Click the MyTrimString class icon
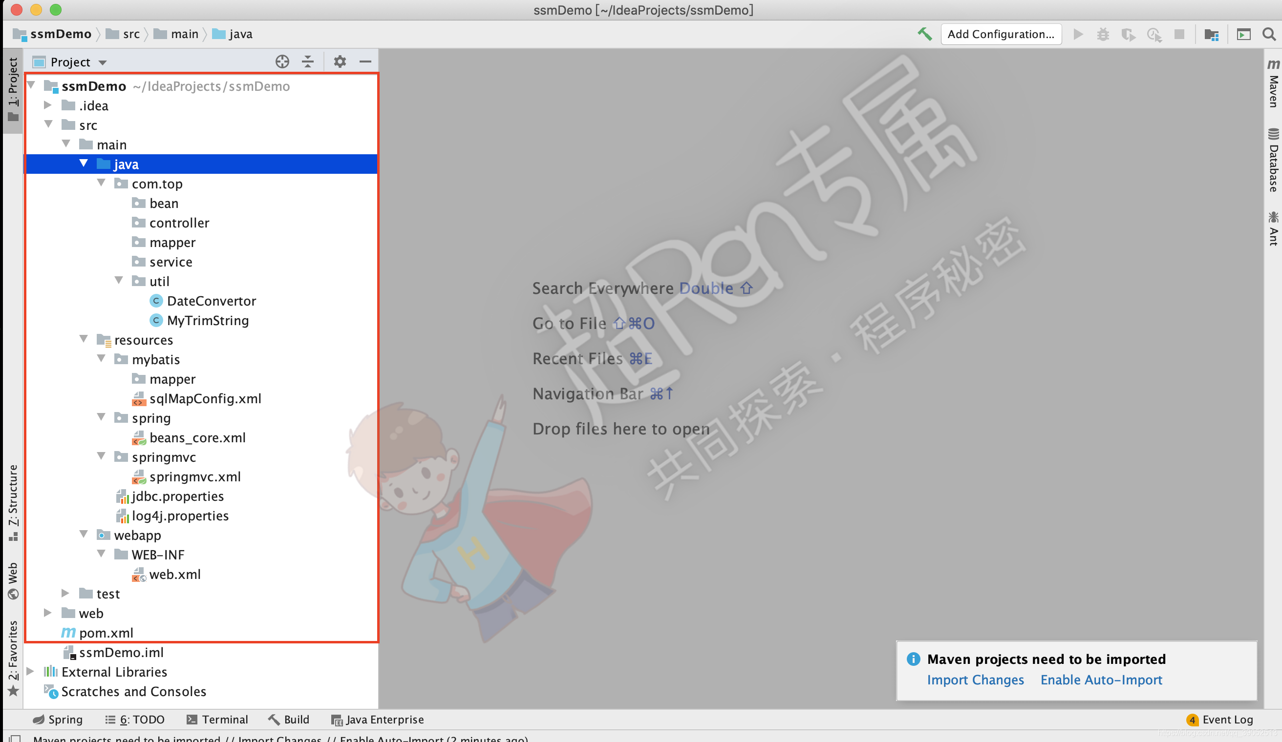Image resolution: width=1282 pixels, height=742 pixels. (x=156, y=320)
